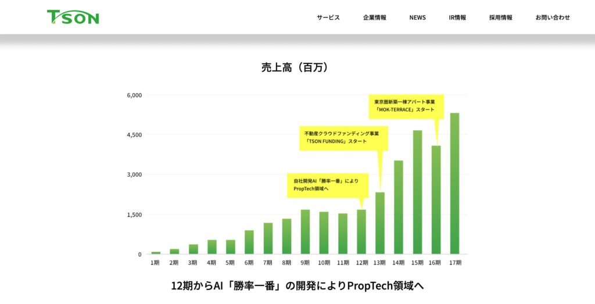Click the 6,000 y-axis label
This screenshot has width=595, height=304.
[x=134, y=95]
